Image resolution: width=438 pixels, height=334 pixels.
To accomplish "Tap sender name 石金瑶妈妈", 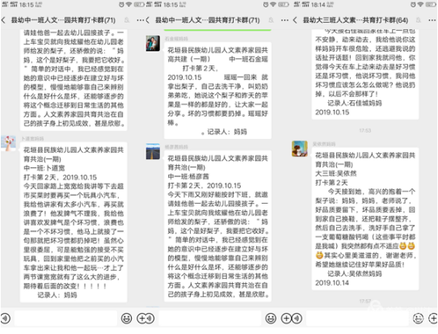I will coord(176,39).
